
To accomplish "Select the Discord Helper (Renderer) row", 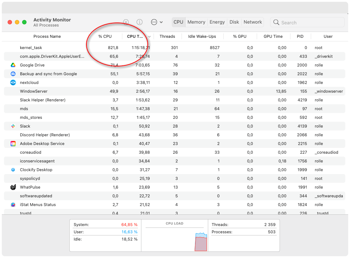I will click(x=175, y=135).
